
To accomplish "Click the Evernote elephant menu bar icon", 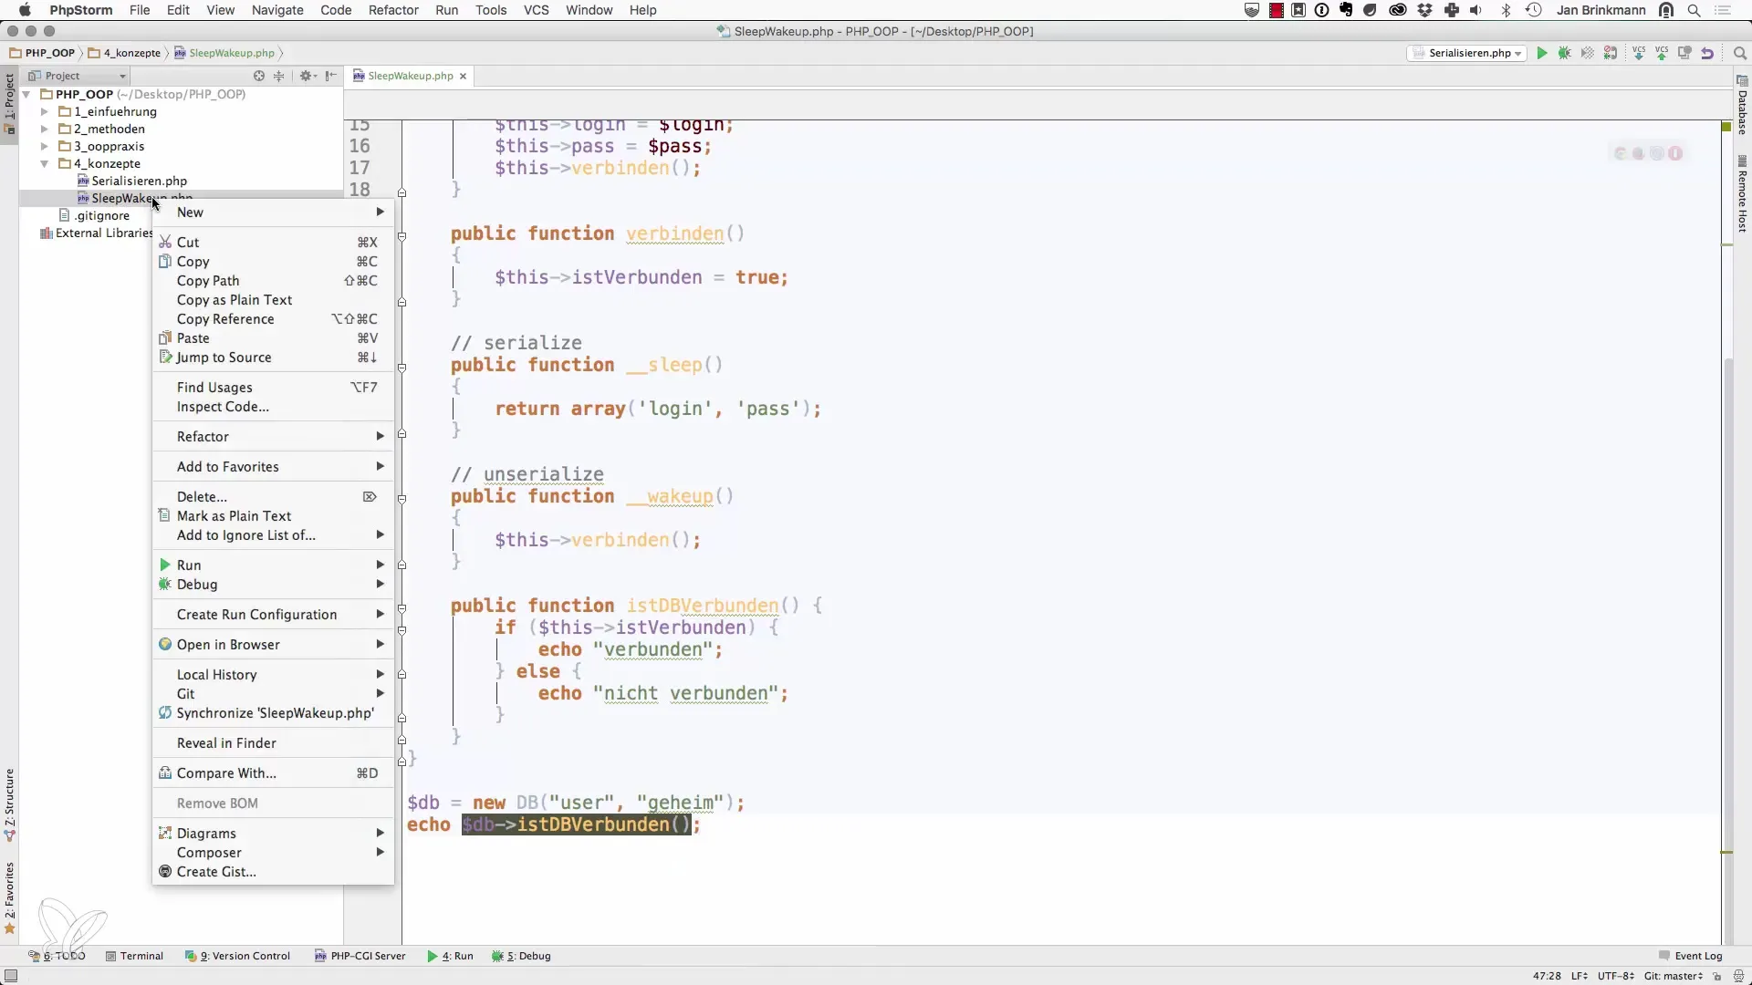I will point(1346,10).
